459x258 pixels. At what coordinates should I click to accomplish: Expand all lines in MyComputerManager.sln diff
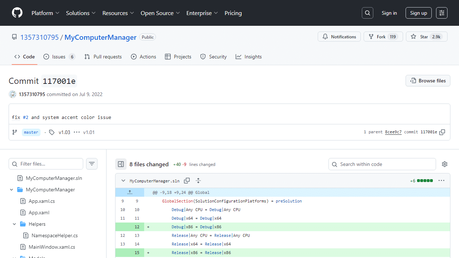coord(198,181)
